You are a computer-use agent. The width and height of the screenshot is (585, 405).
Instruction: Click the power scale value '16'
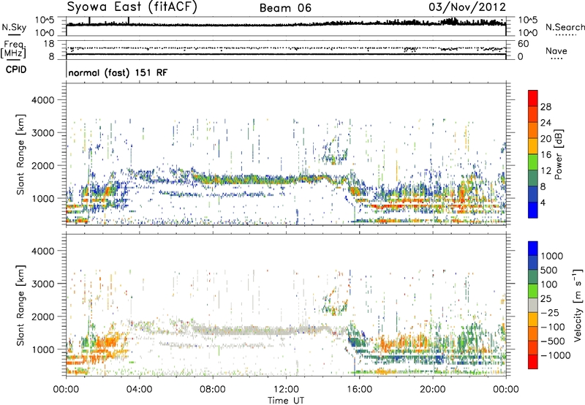(546, 154)
